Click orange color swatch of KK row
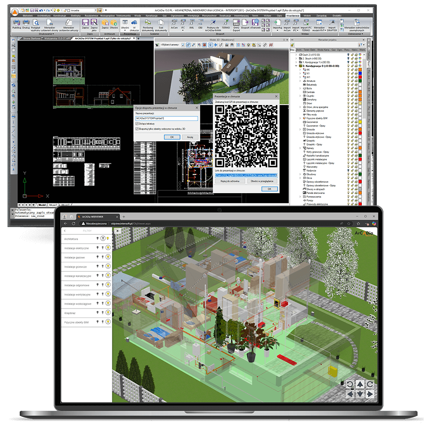 coord(360,70)
